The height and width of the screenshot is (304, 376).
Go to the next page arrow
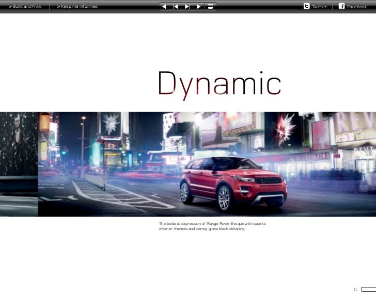coord(198,7)
